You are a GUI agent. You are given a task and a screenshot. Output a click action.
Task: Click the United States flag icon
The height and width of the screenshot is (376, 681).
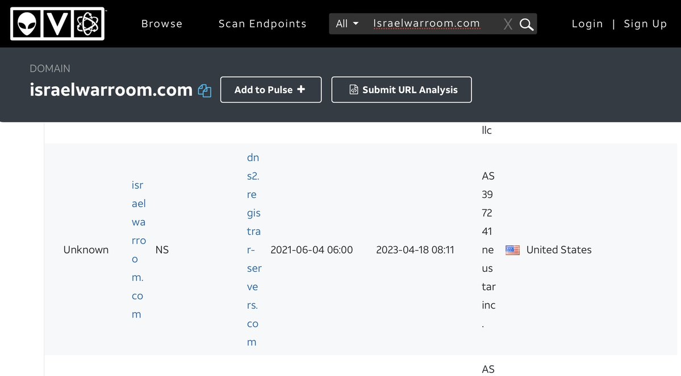click(512, 250)
